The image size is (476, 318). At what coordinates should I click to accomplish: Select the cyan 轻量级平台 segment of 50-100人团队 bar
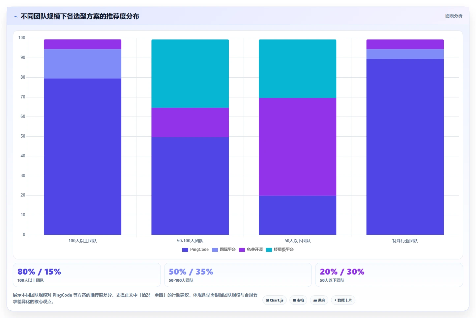(x=190, y=73)
